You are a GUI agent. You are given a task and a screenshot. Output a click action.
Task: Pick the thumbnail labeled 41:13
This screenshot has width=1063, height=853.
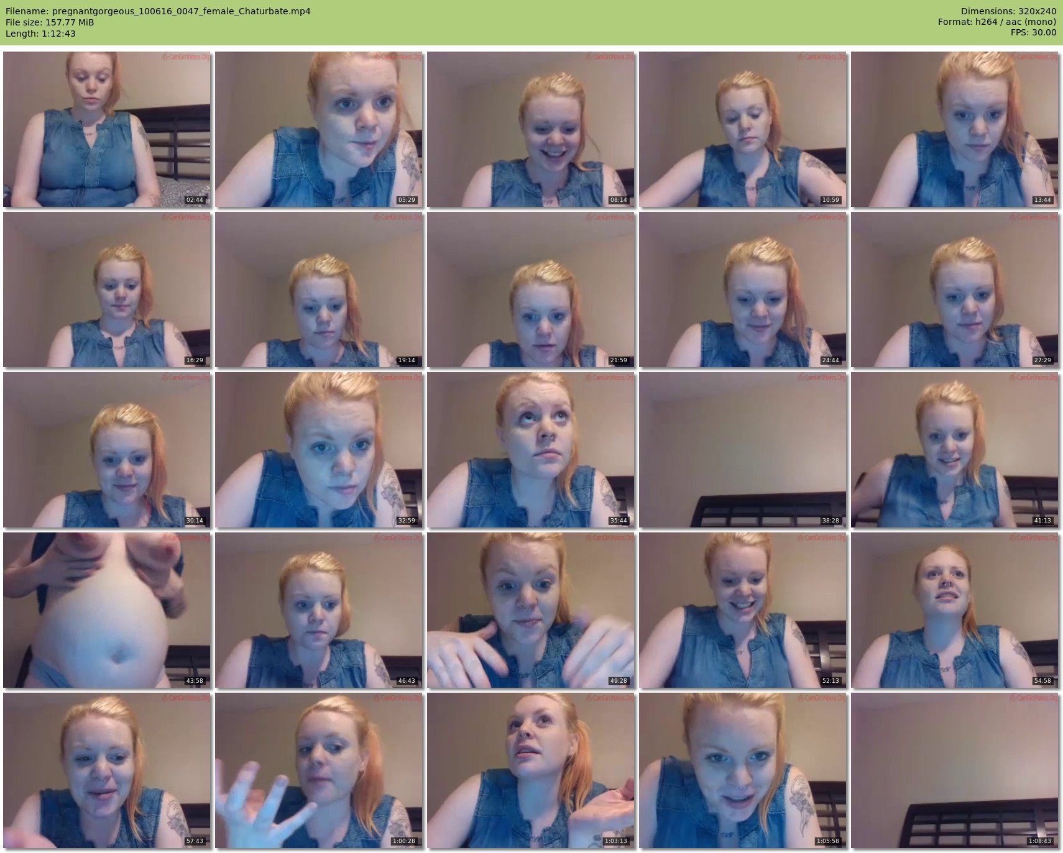tap(955, 450)
